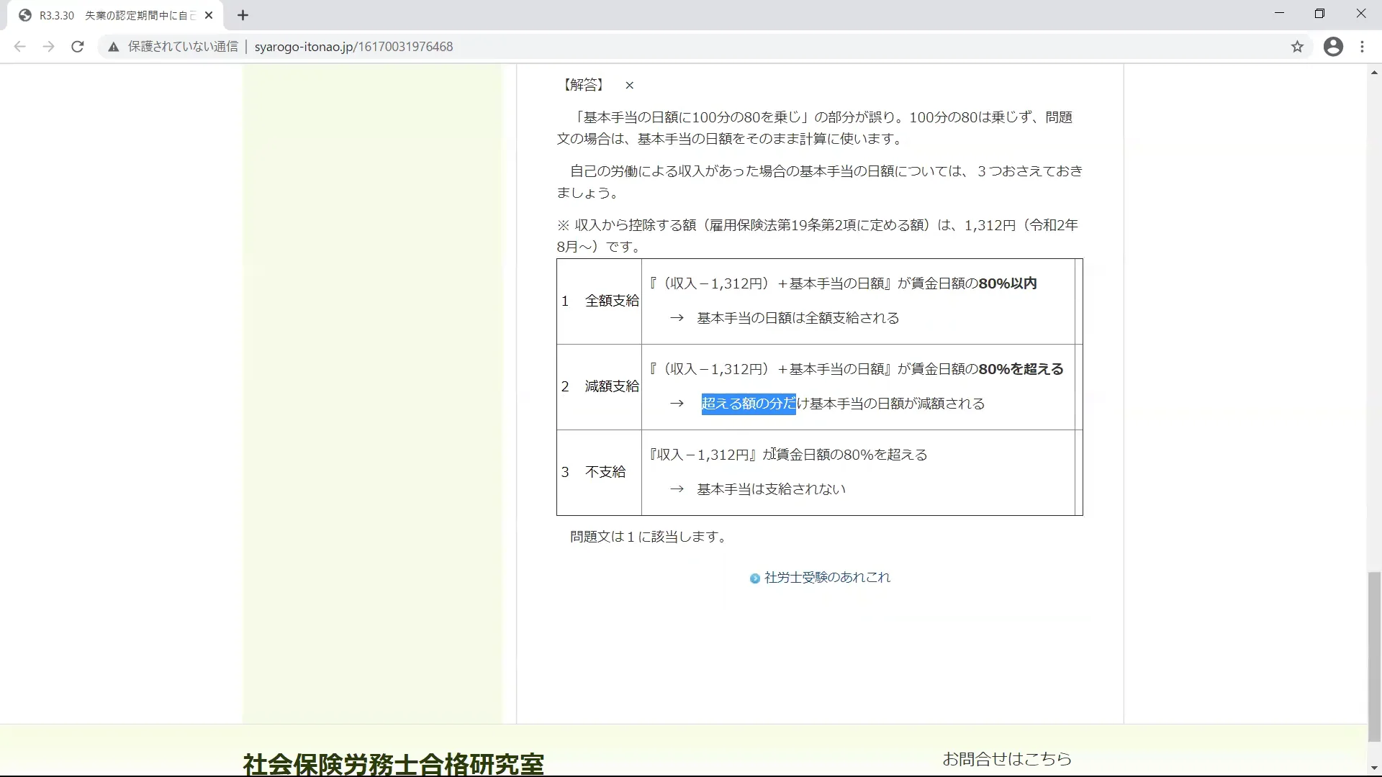Click the address bar URL

click(x=353, y=47)
